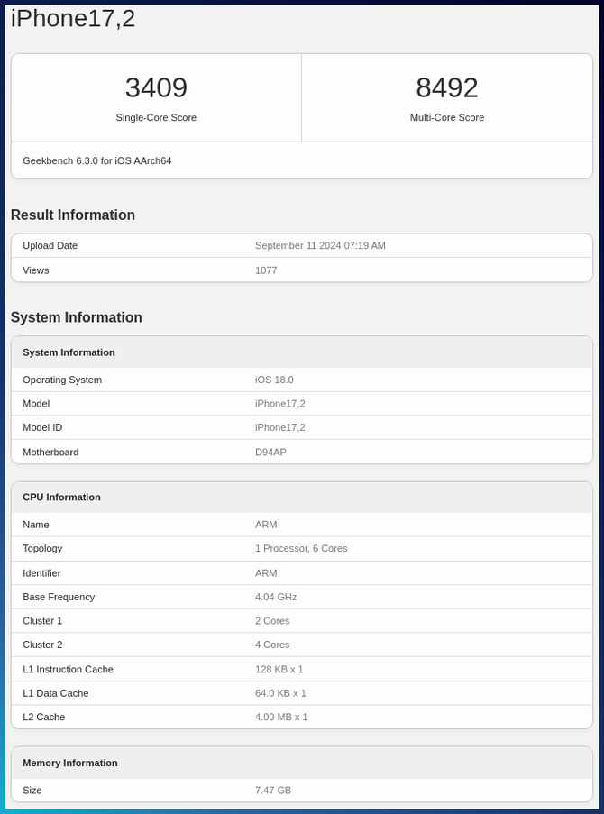Viewport: 604px width, 814px height.
Task: Select the September 11 2024 07:19 AM value
Action: click(x=320, y=245)
